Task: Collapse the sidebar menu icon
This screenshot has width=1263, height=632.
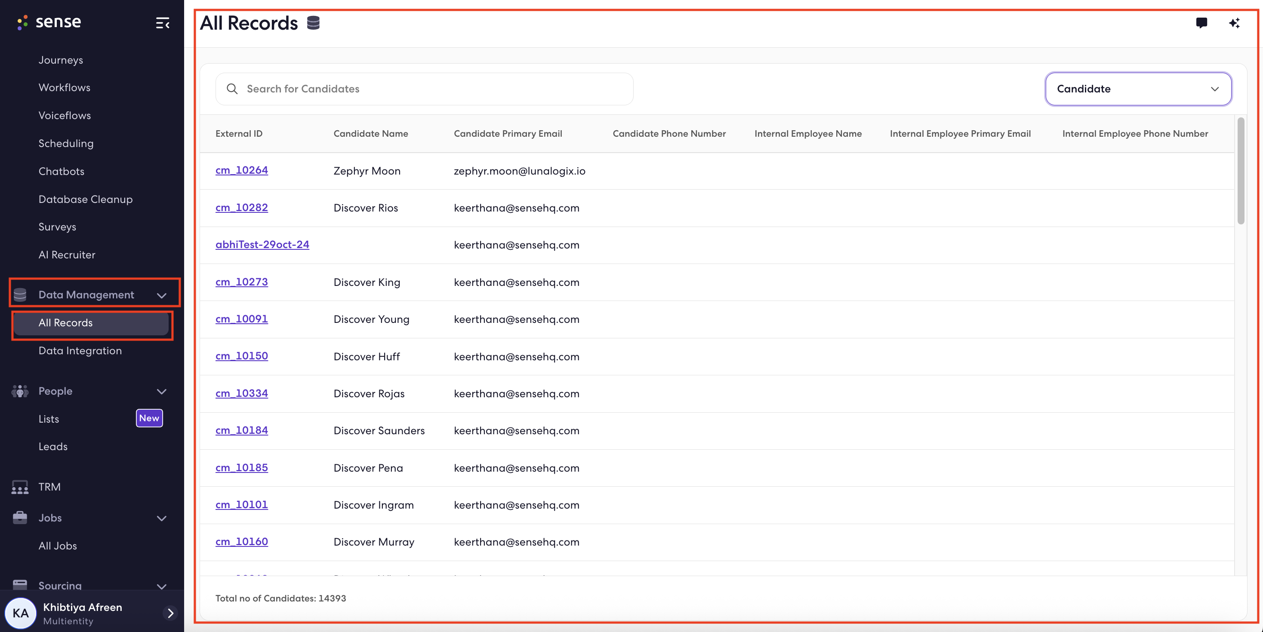Action: 163,23
